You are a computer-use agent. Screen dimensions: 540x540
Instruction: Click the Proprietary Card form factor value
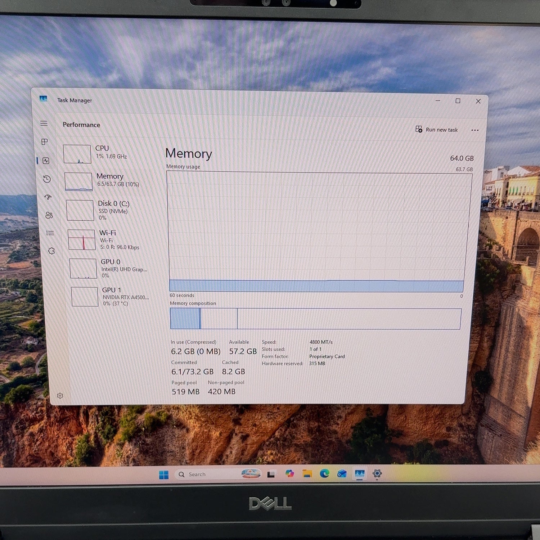pyautogui.click(x=327, y=356)
